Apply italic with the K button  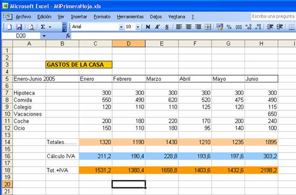[157, 27]
